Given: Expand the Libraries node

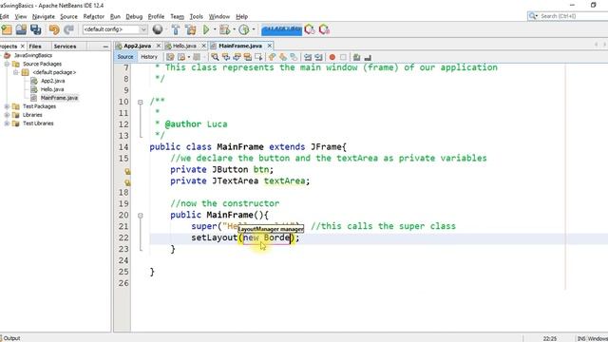Looking at the screenshot, I should click(x=7, y=115).
